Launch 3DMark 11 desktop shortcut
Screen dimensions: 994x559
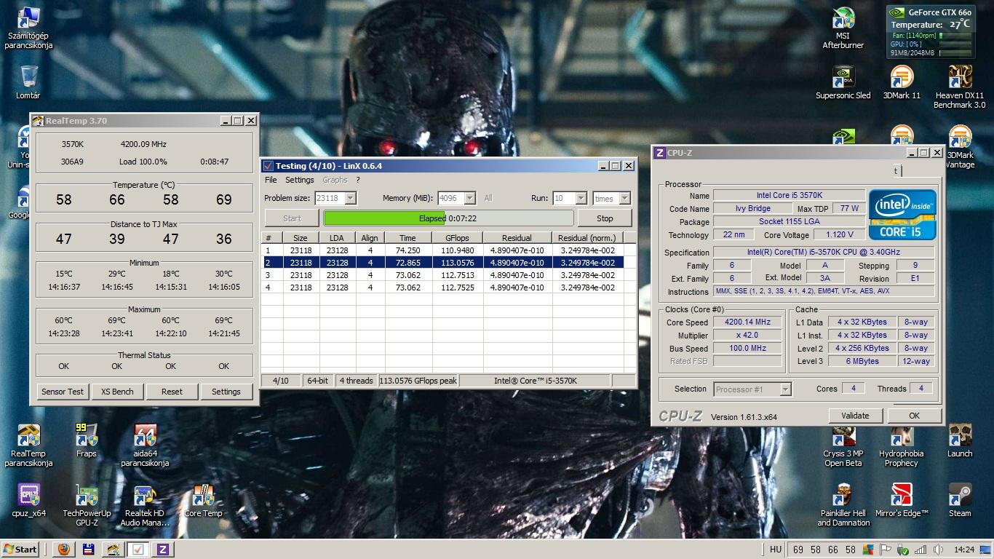tap(902, 82)
